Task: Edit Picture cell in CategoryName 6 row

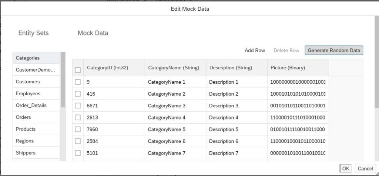Action: [298, 141]
